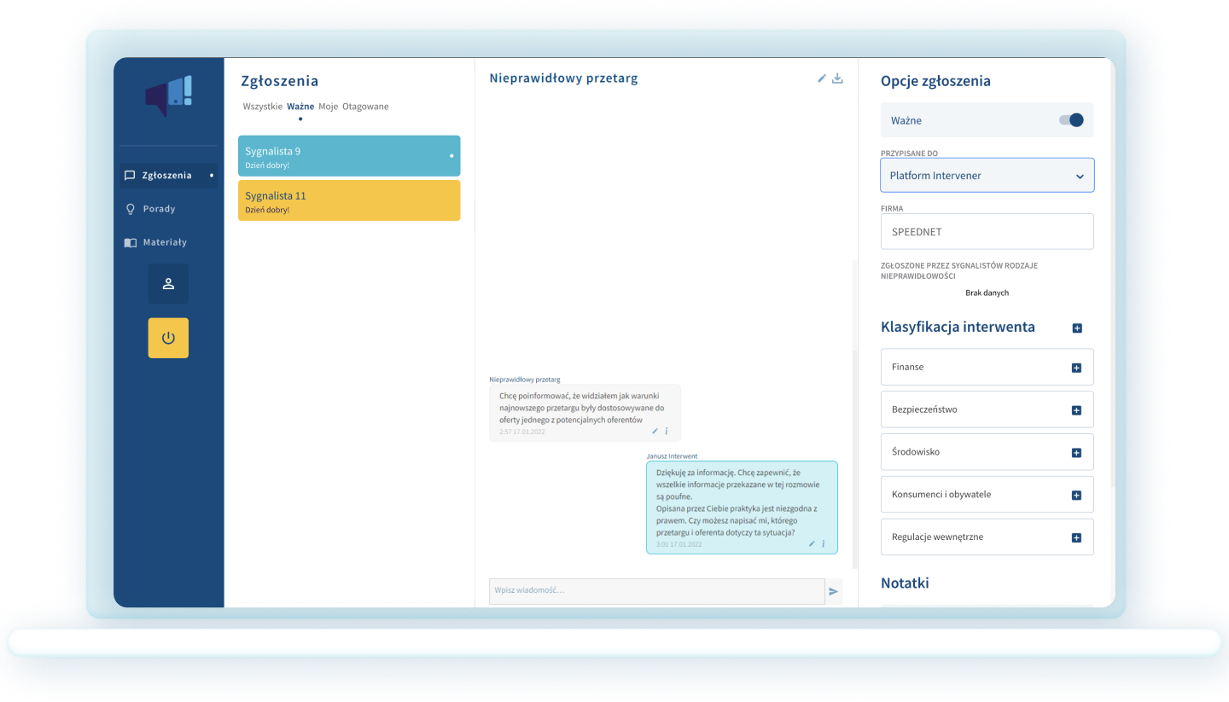Click the 2:57 17.01.2022 timestamp

point(522,432)
